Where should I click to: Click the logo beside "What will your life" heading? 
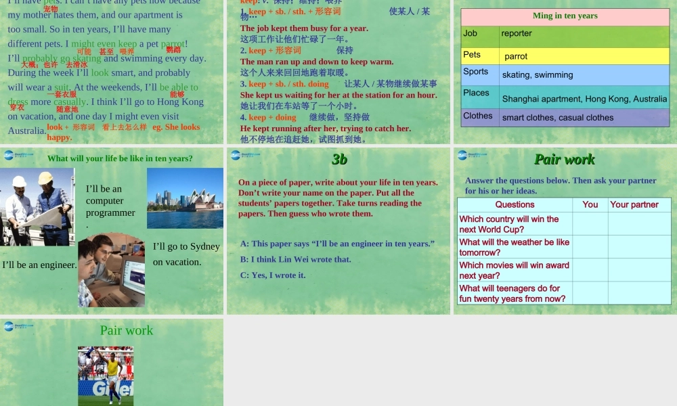click(9, 155)
